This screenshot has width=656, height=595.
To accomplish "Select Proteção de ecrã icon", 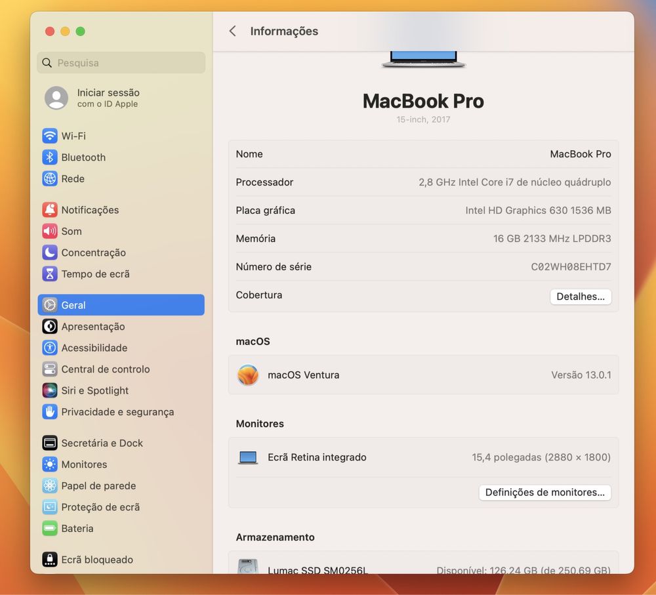I will (x=50, y=506).
